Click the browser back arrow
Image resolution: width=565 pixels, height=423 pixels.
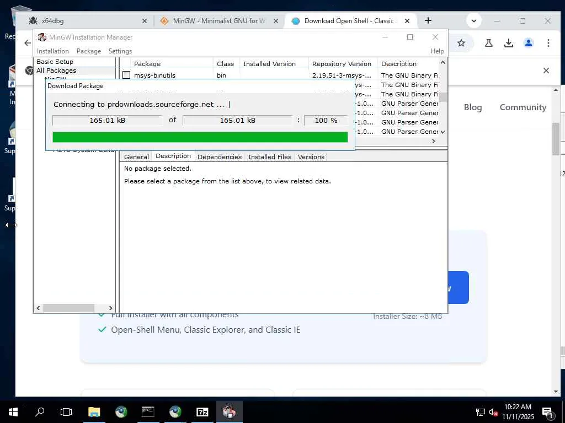coord(28,43)
